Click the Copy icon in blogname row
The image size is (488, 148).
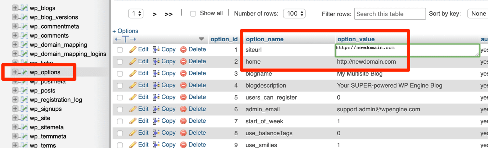(156, 73)
